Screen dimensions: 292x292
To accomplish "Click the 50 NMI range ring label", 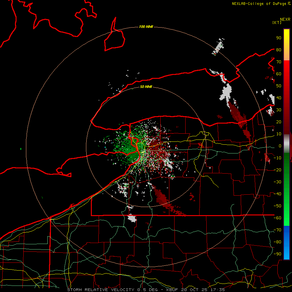I will pyautogui.click(x=146, y=87).
